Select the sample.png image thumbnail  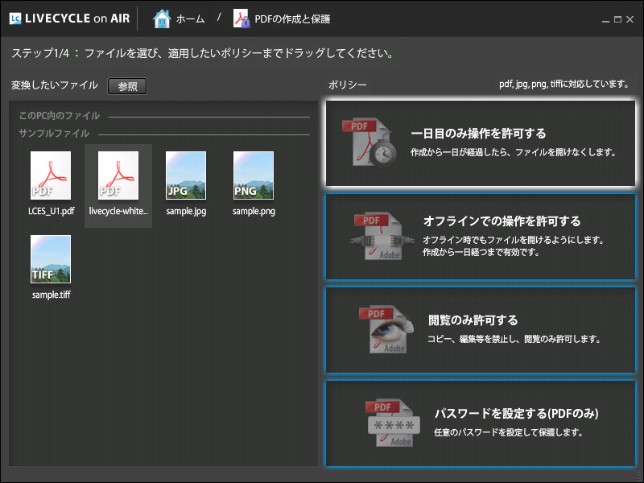(254, 175)
